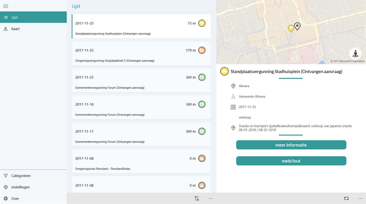This screenshot has height=204, width=366.
Task: Click the verkoop label in details
Action: point(245,117)
